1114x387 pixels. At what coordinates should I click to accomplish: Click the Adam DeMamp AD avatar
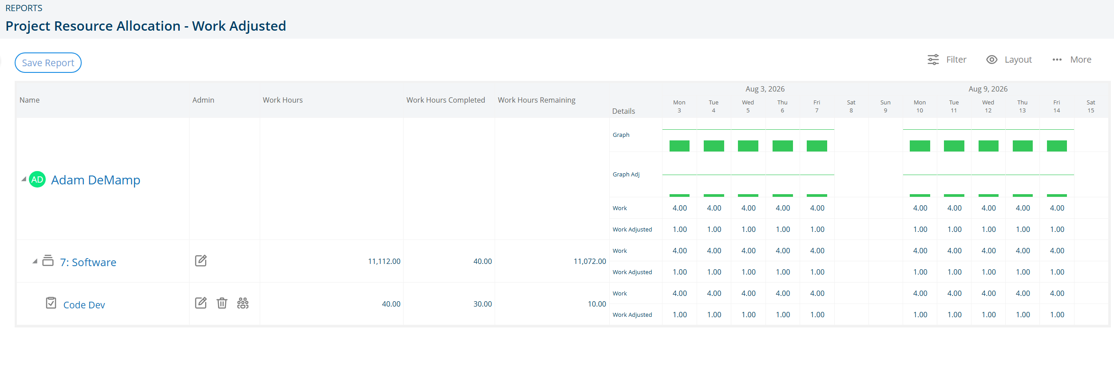(37, 180)
